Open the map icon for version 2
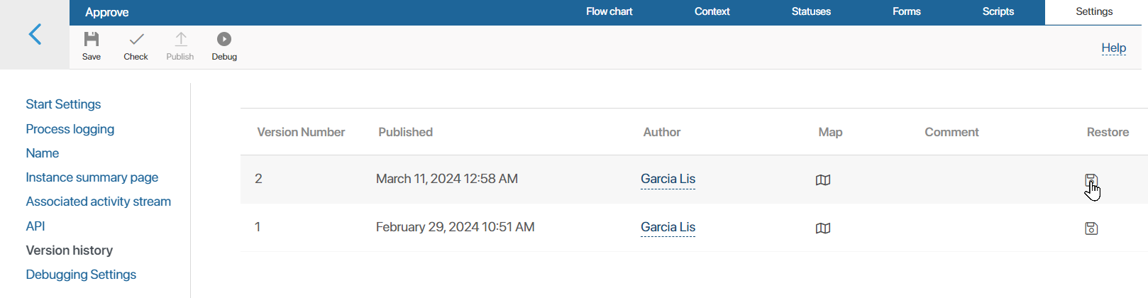 [x=823, y=180]
